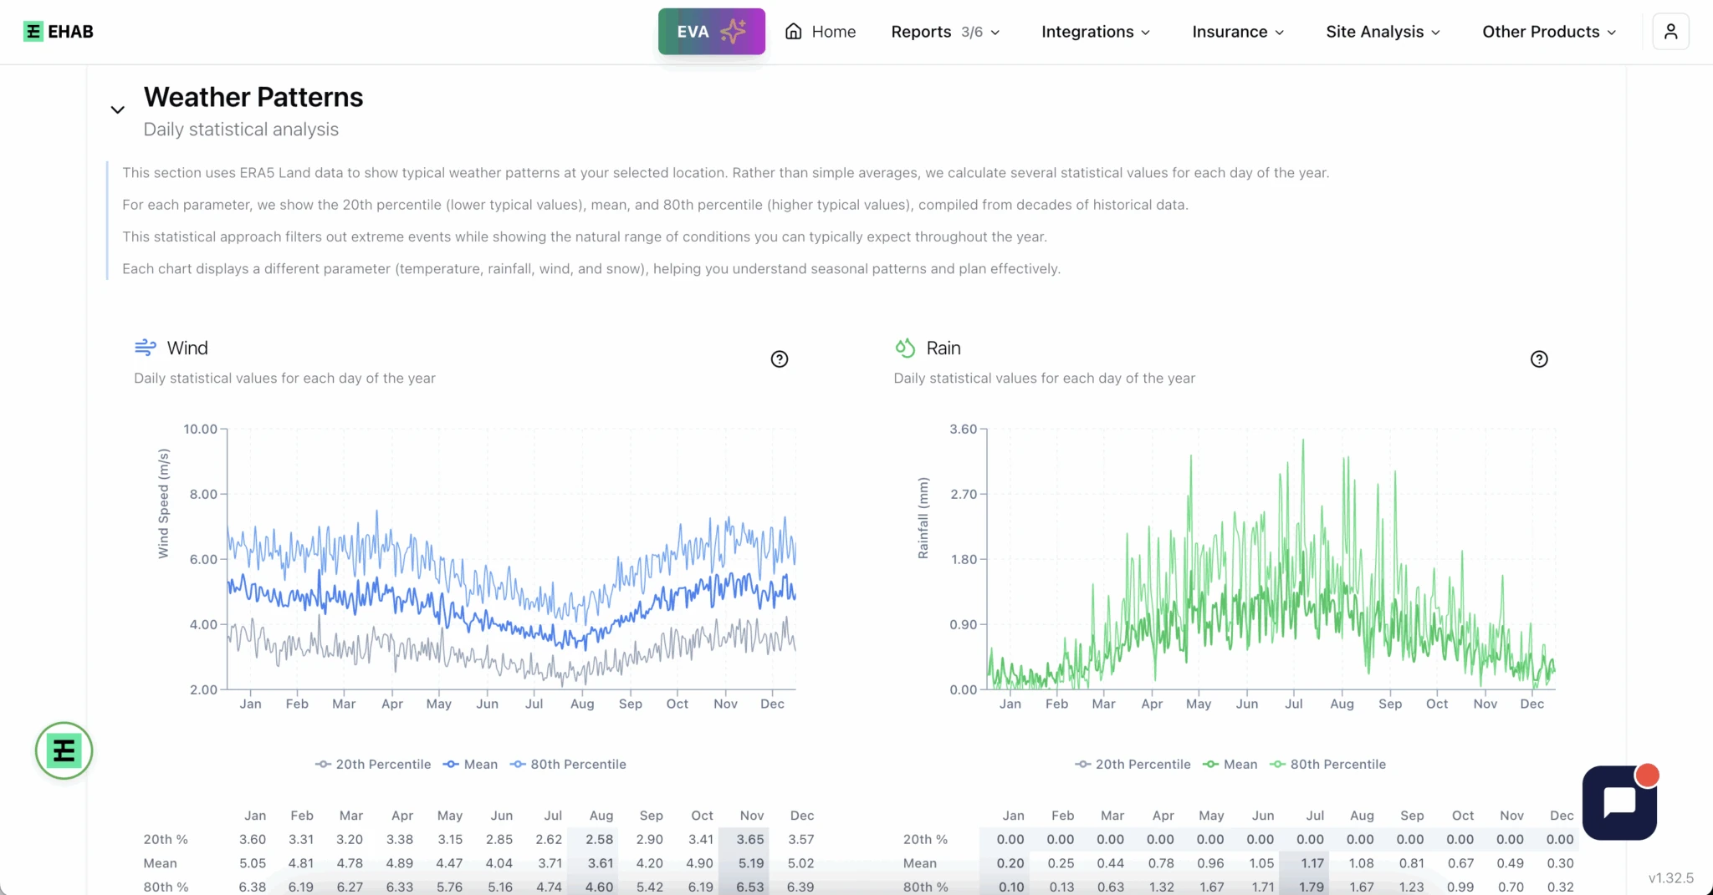This screenshot has height=895, width=1713.
Task: Toggle Rain 80th Percentile legend series
Action: click(x=1327, y=764)
